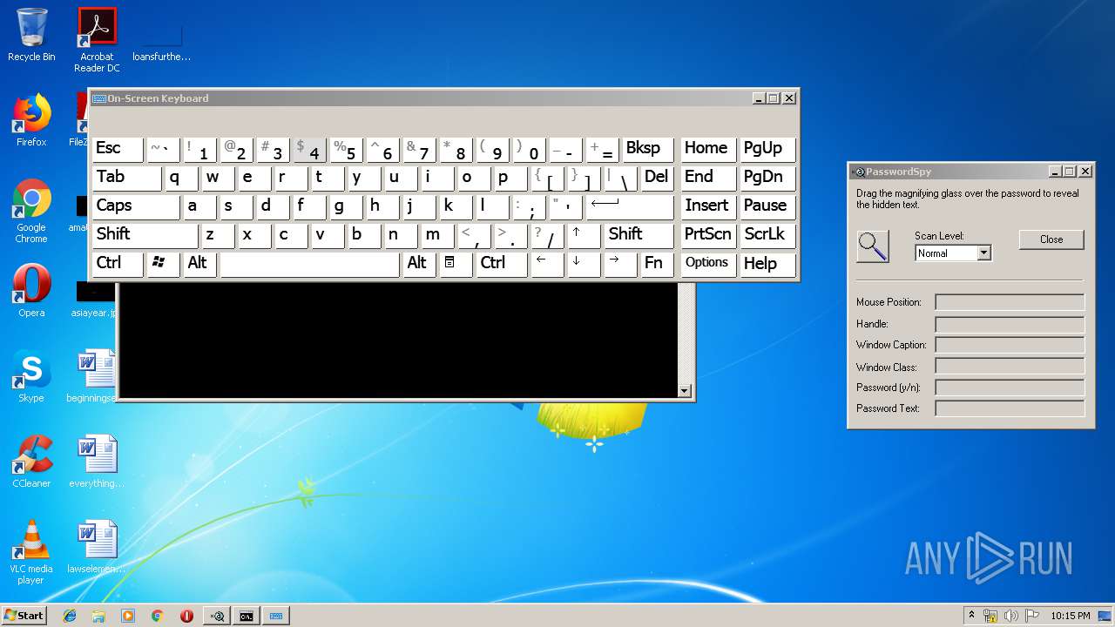The image size is (1115, 627).
Task: Switch to command prompt taskbar button
Action: pos(247,616)
